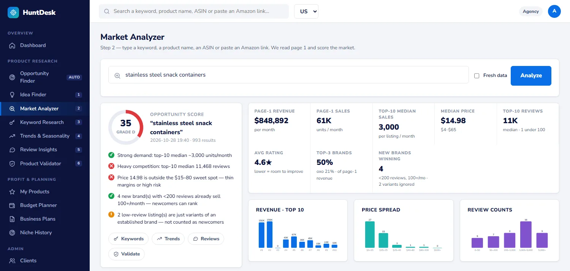Screen dimensions: 570x271
Task: Click the Clients people icon
Action: coord(13,261)
